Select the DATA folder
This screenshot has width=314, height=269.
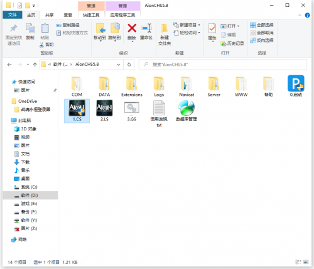click(104, 87)
